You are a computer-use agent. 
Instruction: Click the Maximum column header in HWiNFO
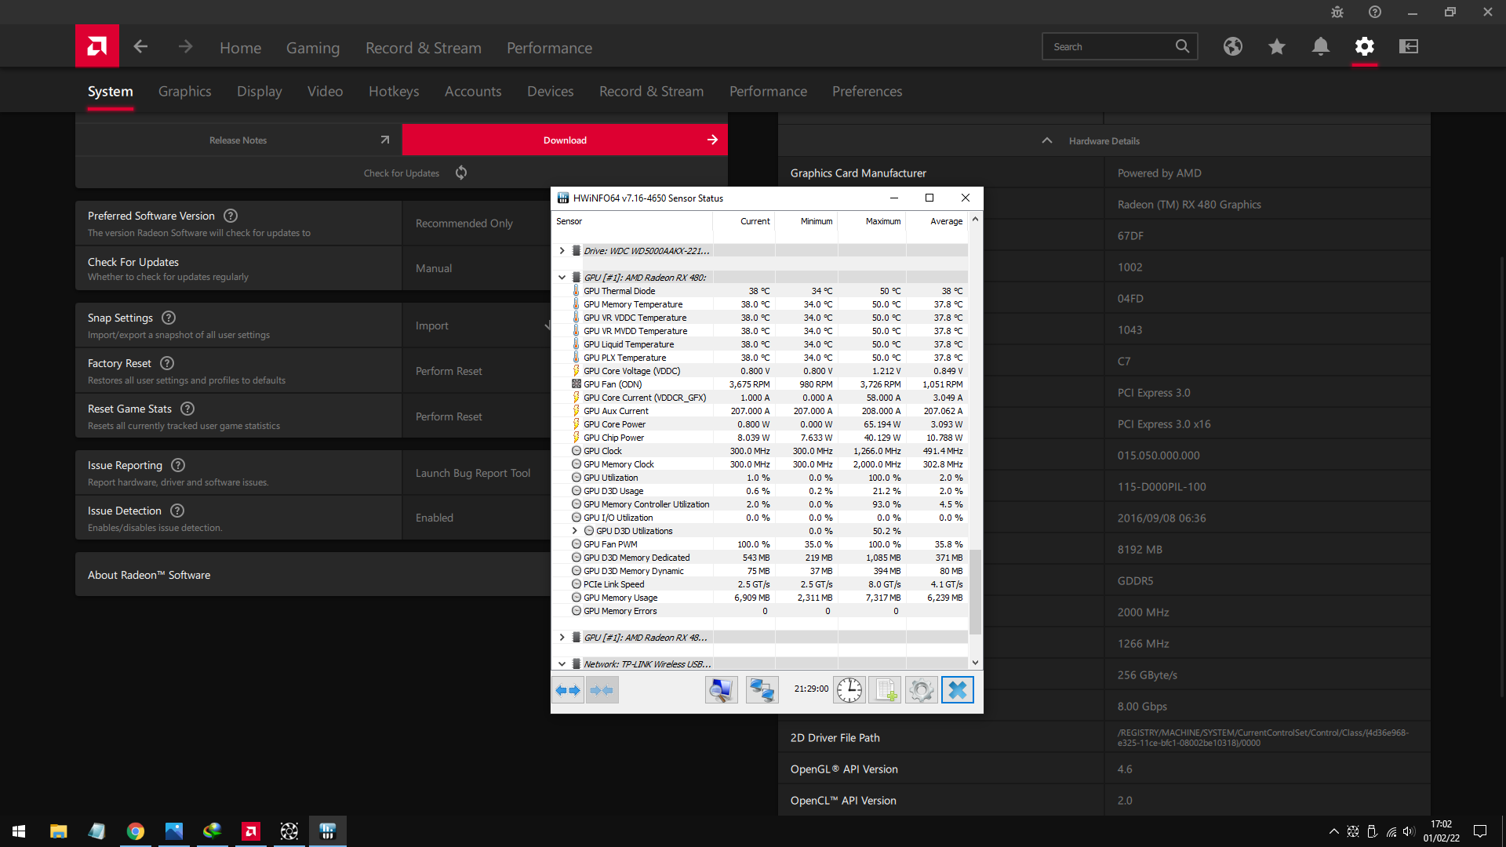click(871, 221)
